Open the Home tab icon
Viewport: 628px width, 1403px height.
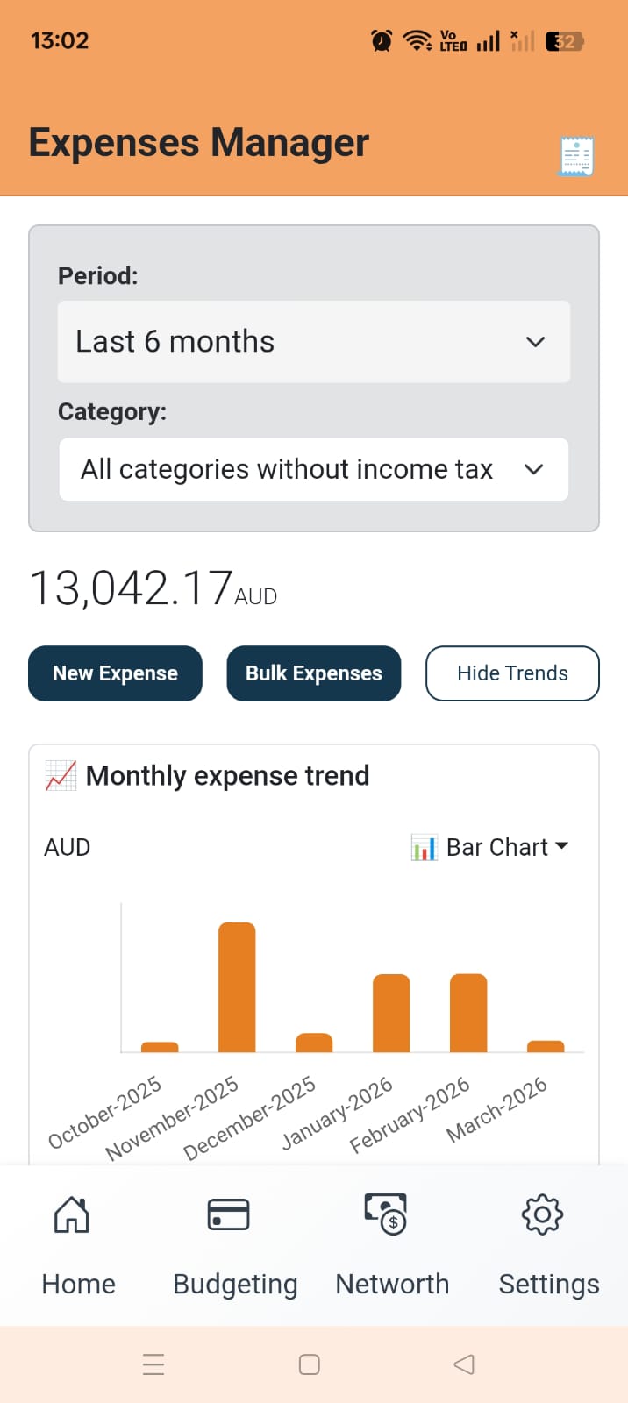[x=72, y=1214]
